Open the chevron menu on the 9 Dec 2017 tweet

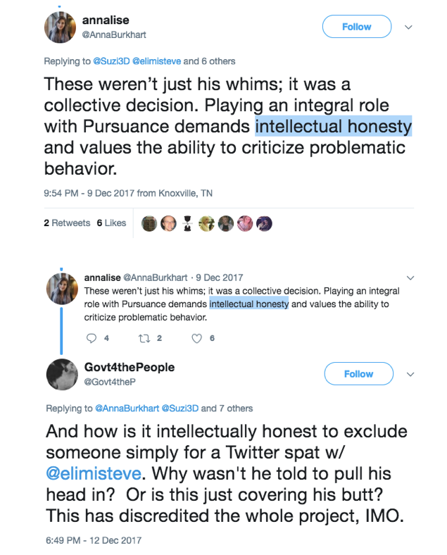click(410, 278)
